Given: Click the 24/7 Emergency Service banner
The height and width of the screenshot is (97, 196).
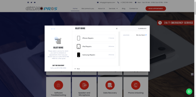Looking at the screenshot, I should click(x=176, y=23).
